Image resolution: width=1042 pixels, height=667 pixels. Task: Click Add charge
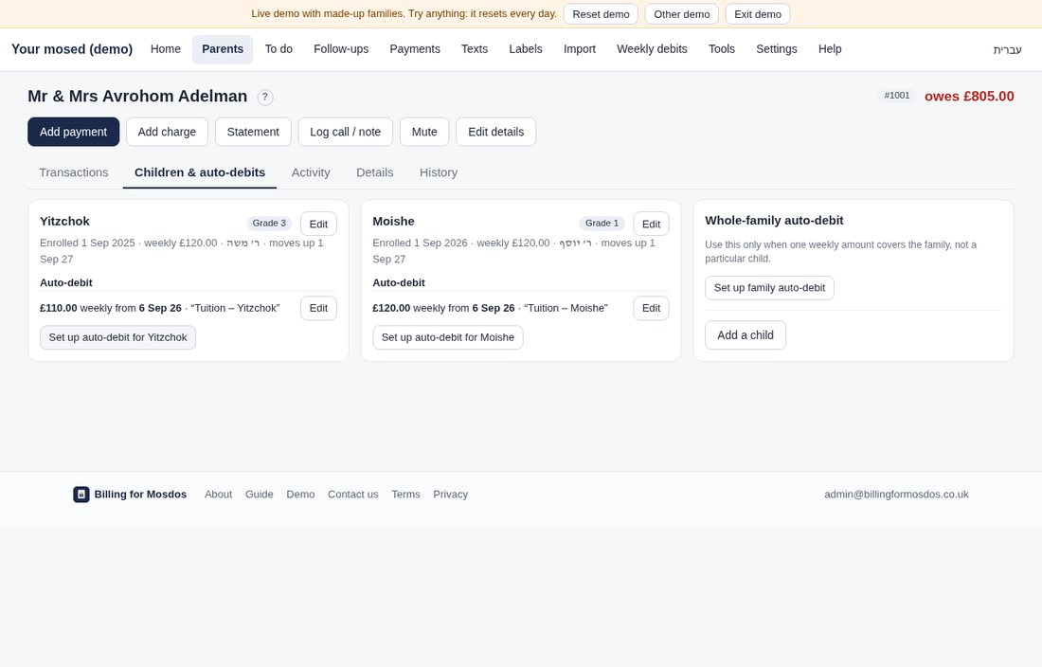[x=167, y=133]
